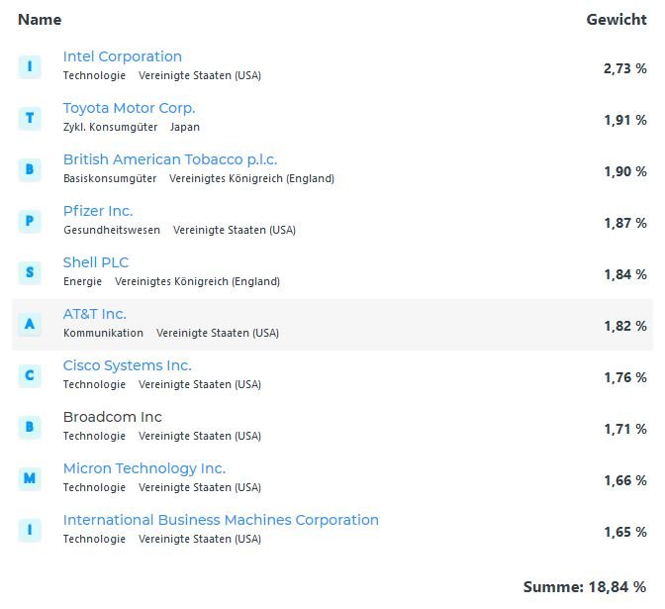Open the Toyota Motor Corp. link

[129, 108]
